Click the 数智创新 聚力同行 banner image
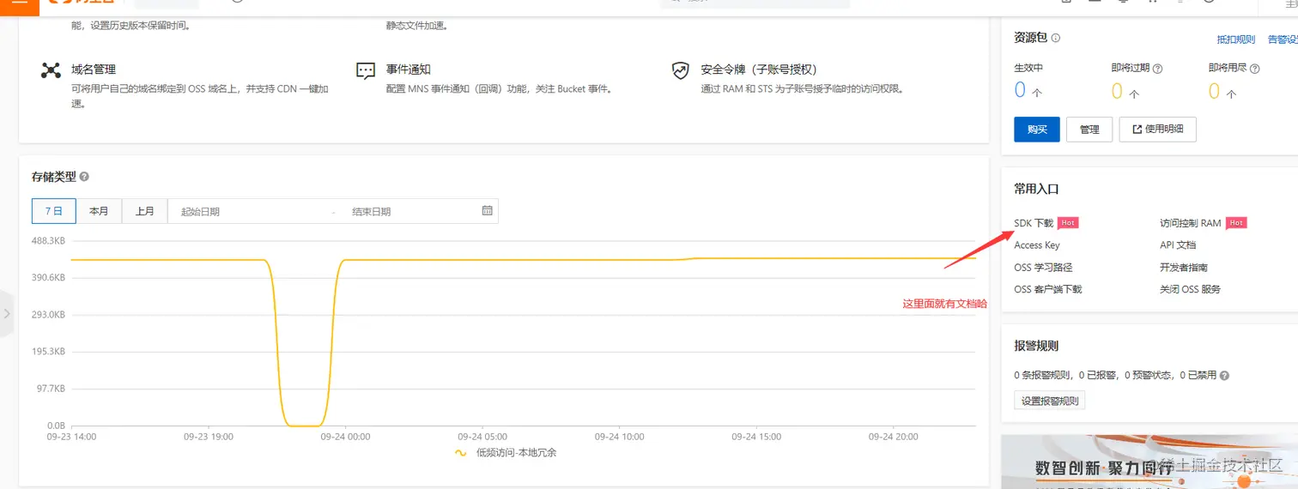 [1149, 462]
